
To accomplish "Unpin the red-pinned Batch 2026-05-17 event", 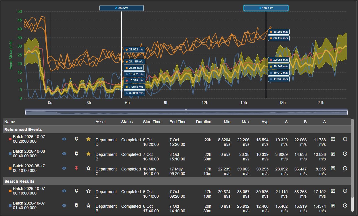I will 76,168.
